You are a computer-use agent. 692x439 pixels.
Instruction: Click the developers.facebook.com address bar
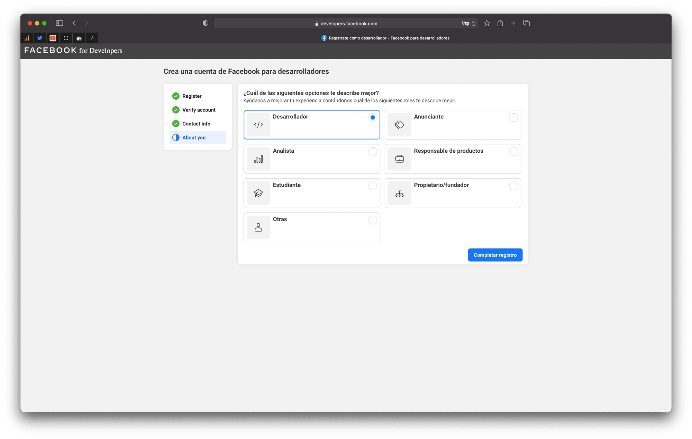pyautogui.click(x=346, y=24)
